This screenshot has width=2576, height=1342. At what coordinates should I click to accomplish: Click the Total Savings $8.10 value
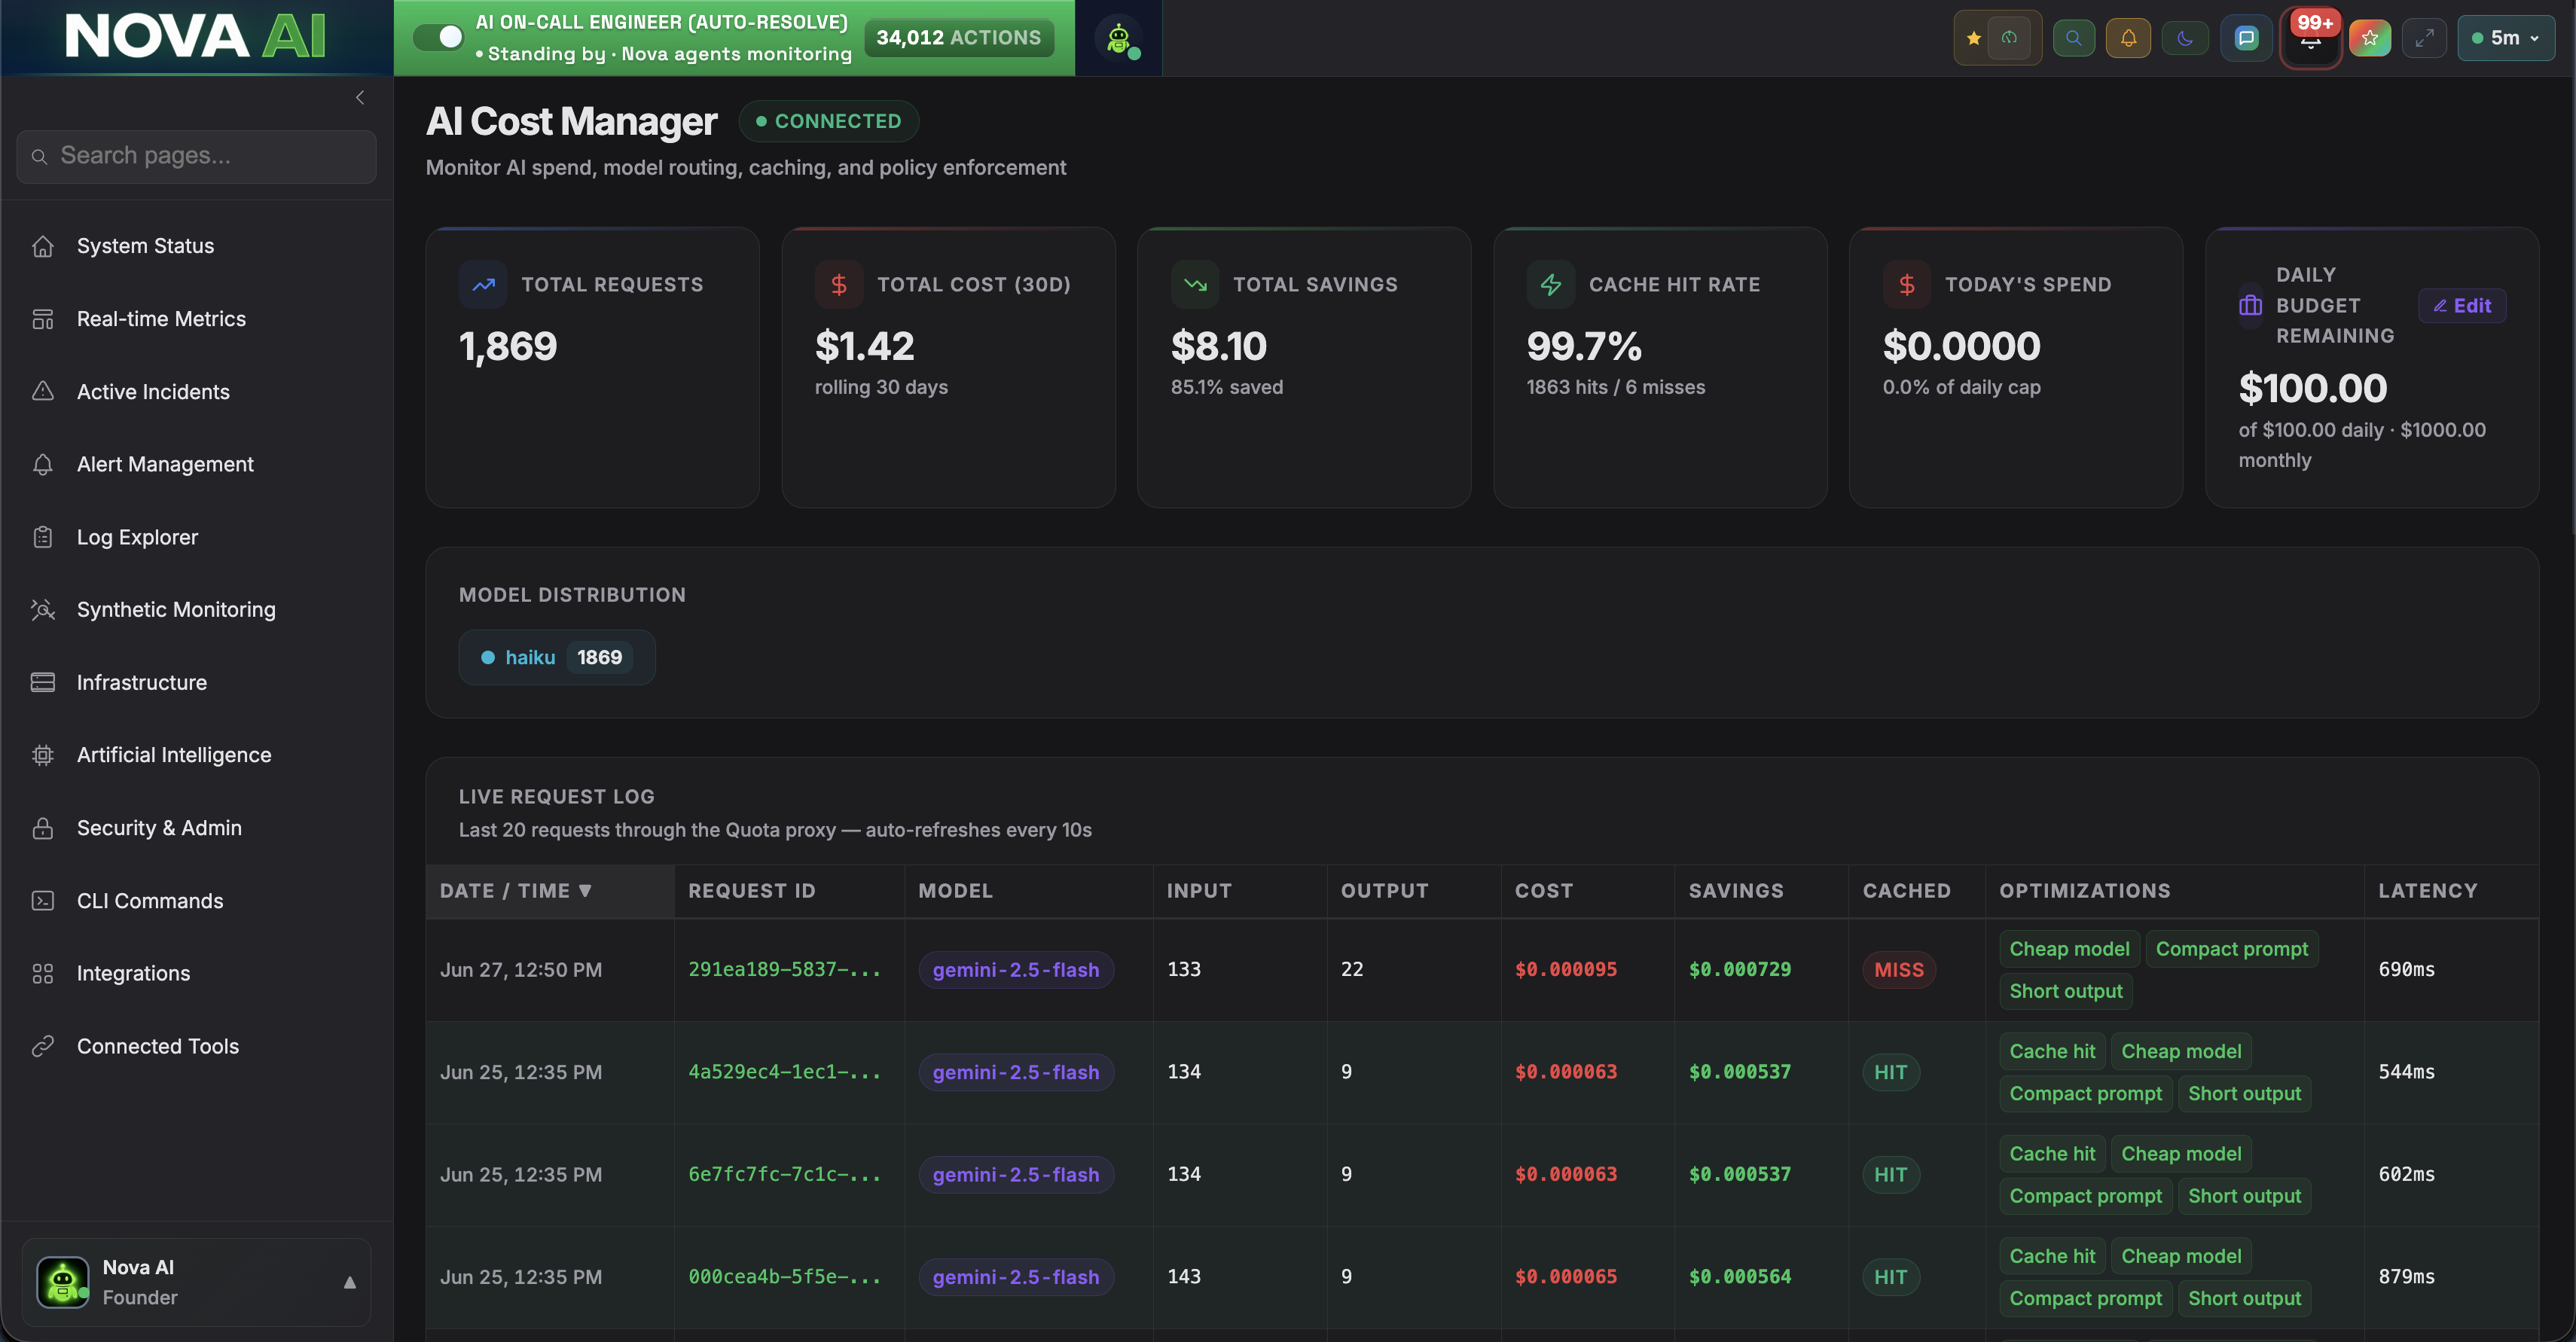click(x=1219, y=346)
